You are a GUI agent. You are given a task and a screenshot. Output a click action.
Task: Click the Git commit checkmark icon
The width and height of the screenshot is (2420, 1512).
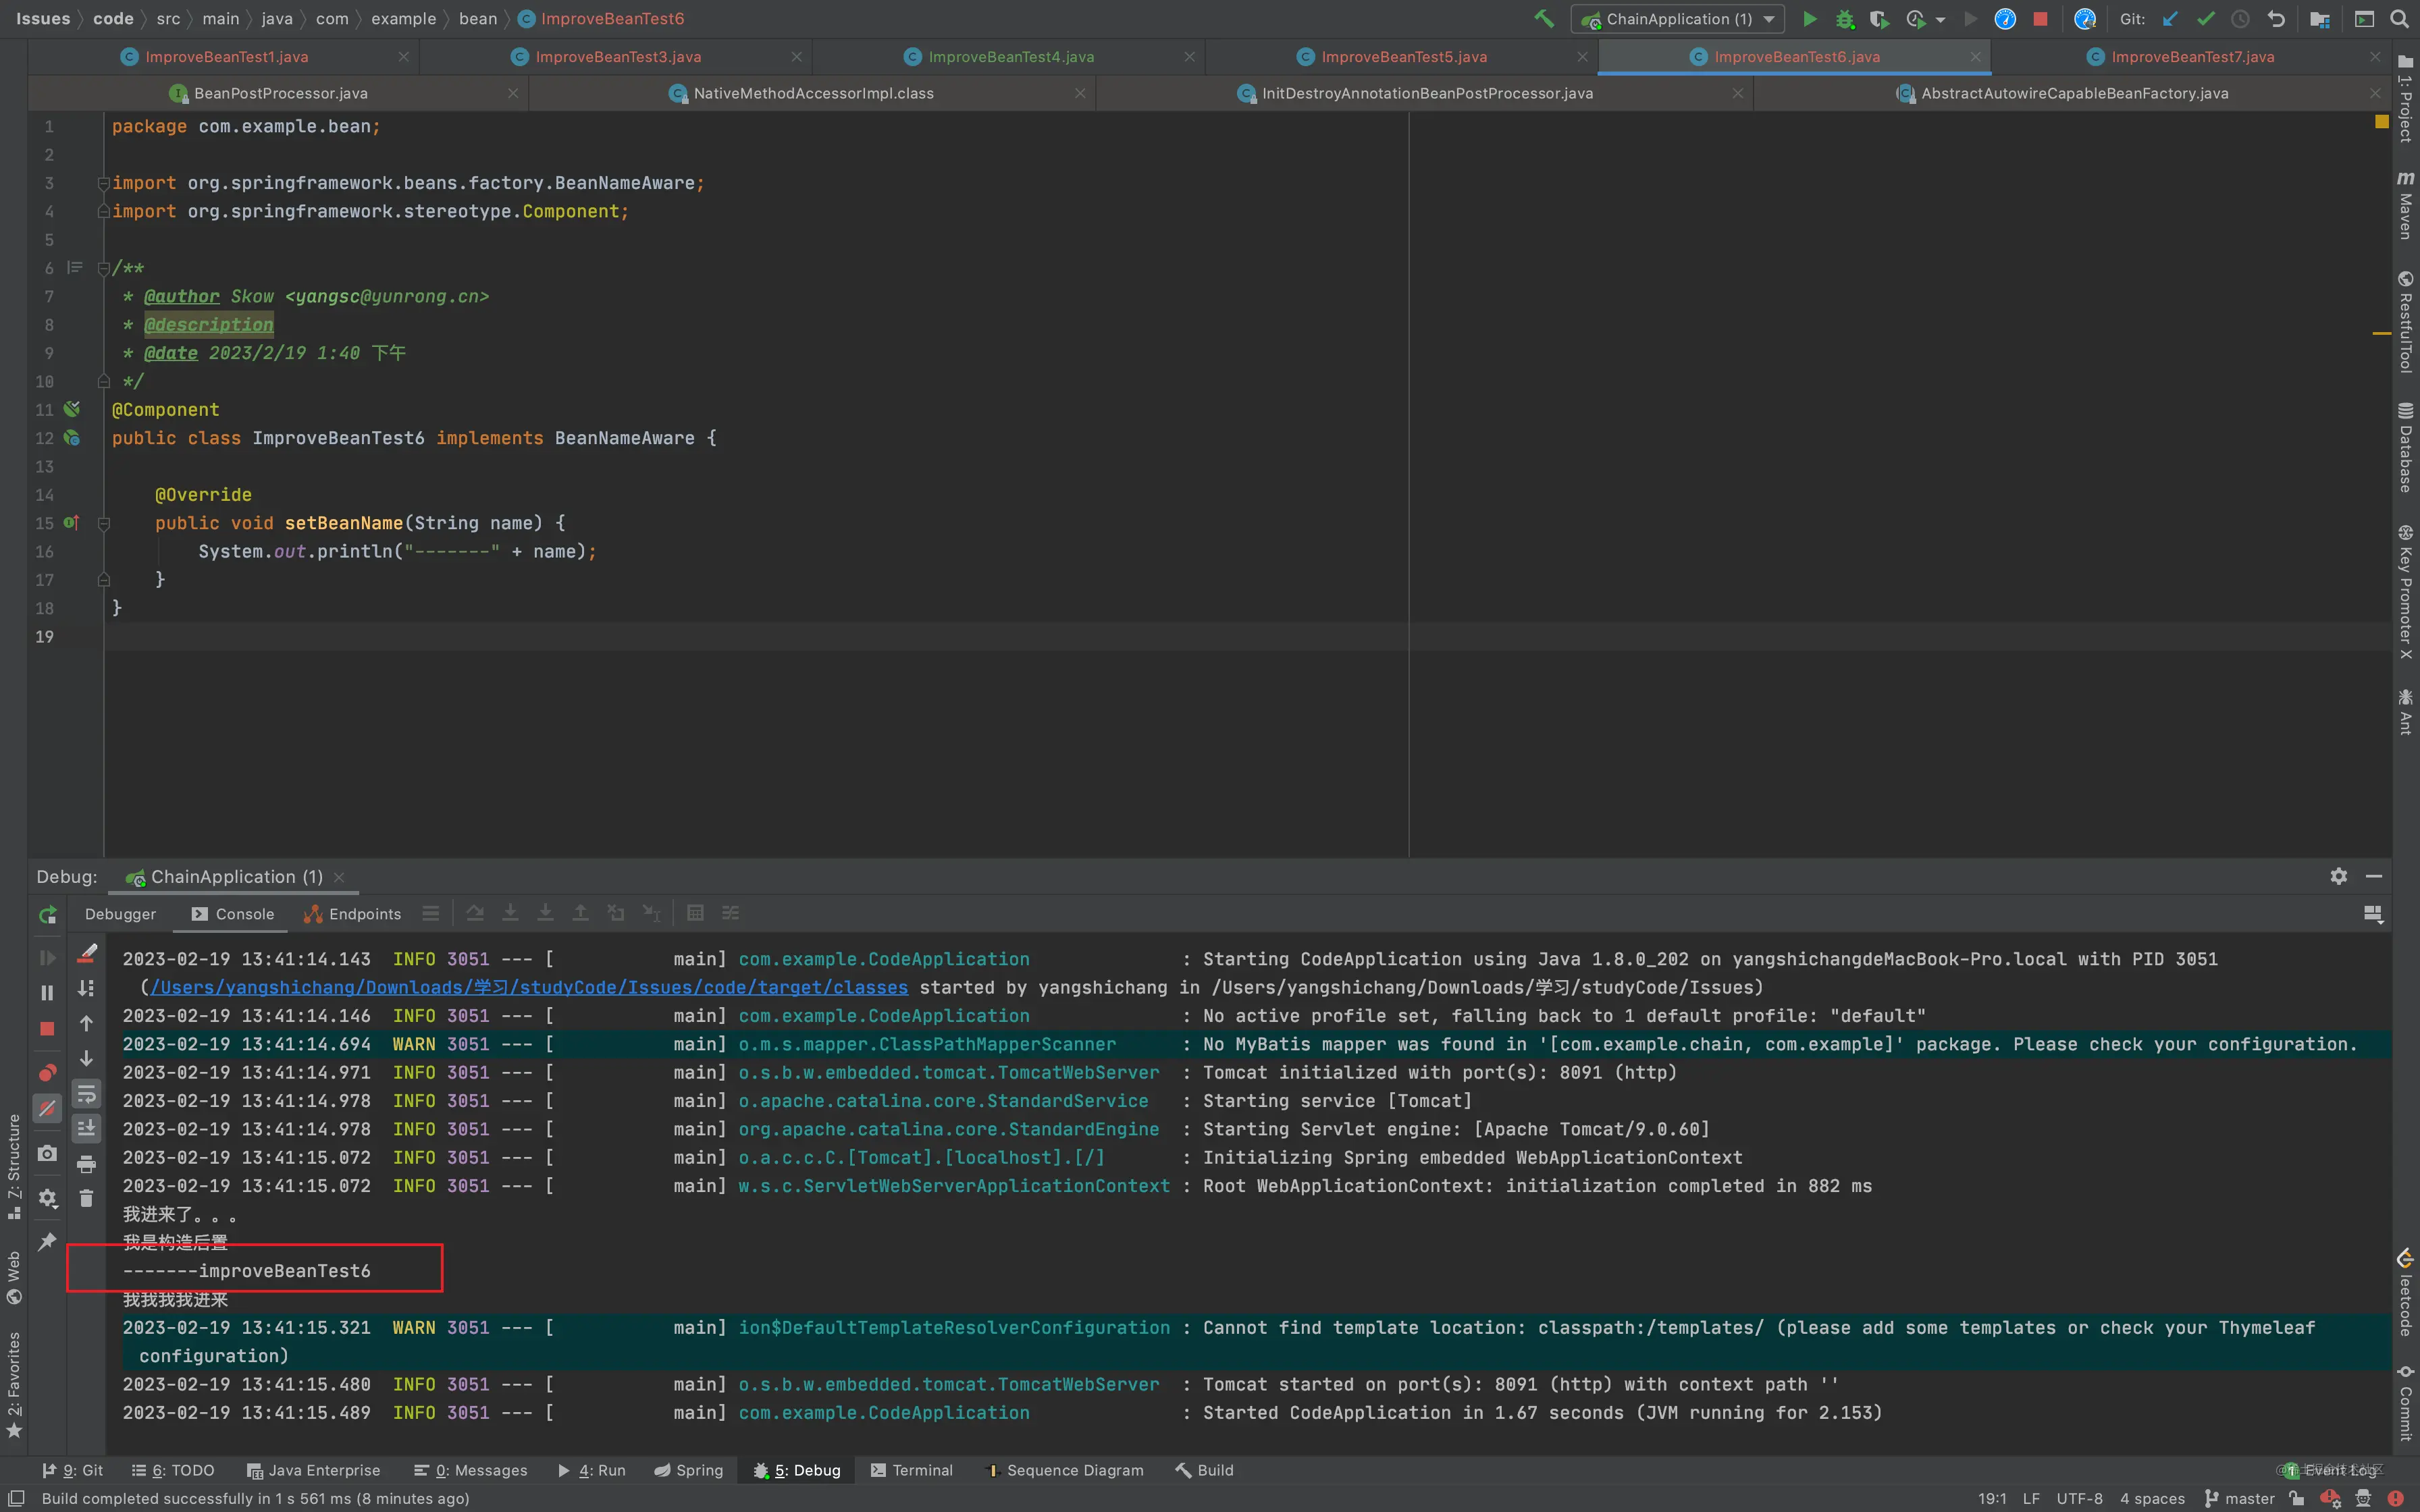2205,19
